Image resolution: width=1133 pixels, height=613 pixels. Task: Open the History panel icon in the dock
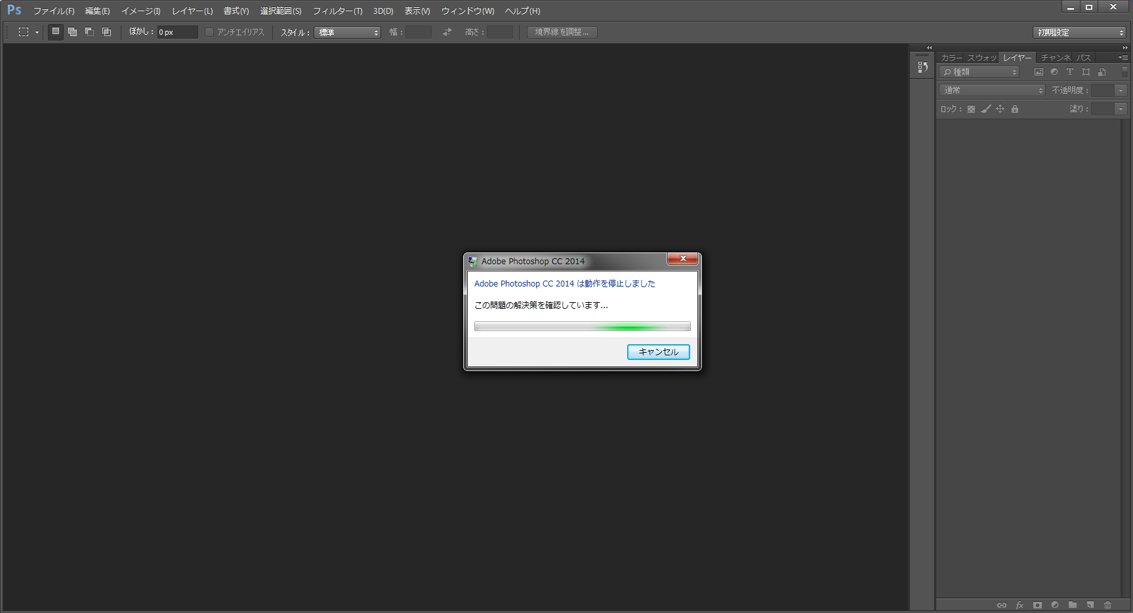point(923,67)
